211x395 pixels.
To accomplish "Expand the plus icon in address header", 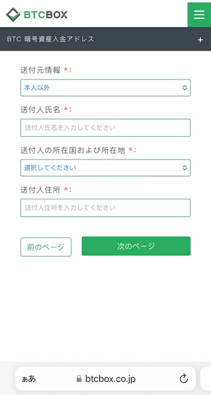I will (x=200, y=40).
